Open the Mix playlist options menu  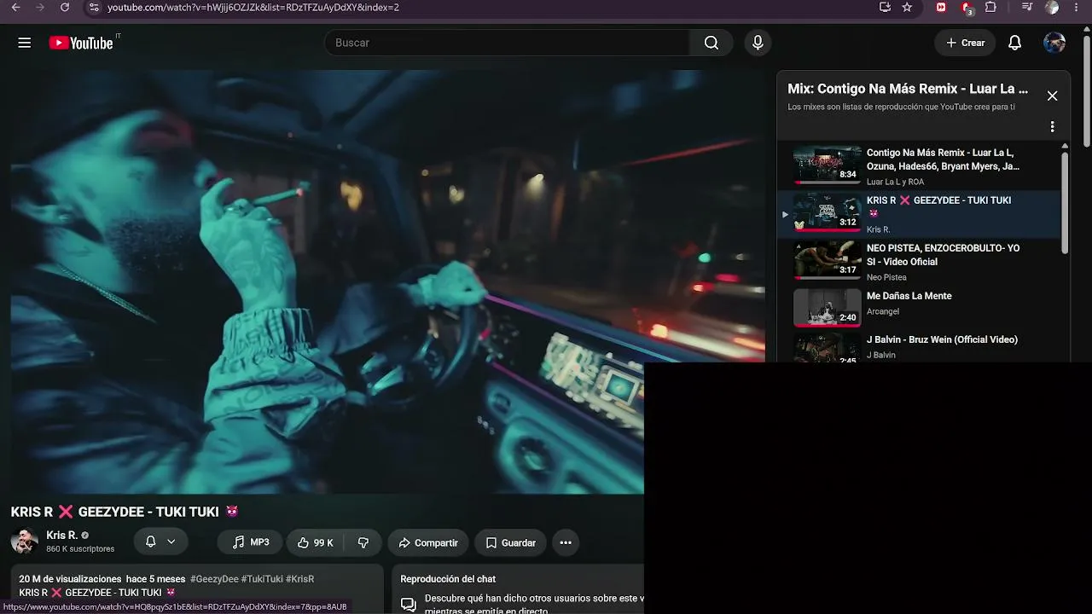(x=1052, y=127)
